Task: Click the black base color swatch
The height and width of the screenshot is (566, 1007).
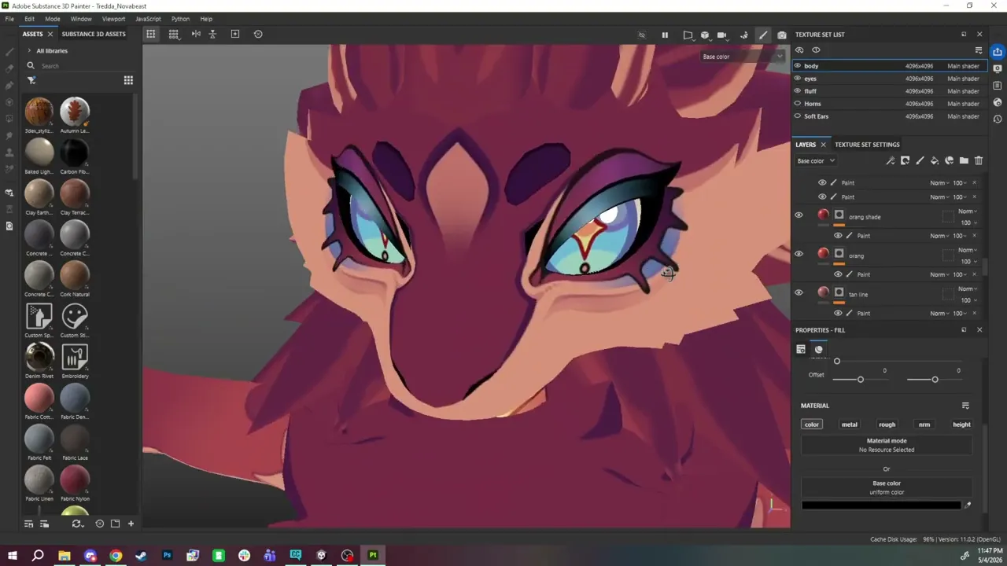Action: click(881, 505)
